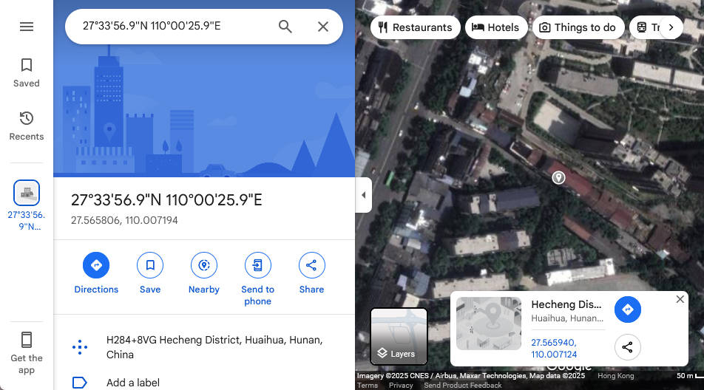Open the hamburger main menu
The width and height of the screenshot is (704, 390).
click(27, 27)
